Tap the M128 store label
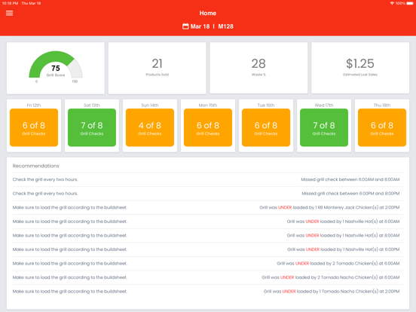416x312 pixels. (225, 26)
